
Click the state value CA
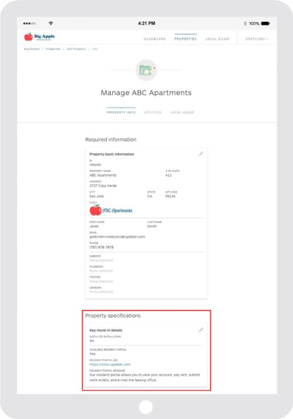coord(150,196)
